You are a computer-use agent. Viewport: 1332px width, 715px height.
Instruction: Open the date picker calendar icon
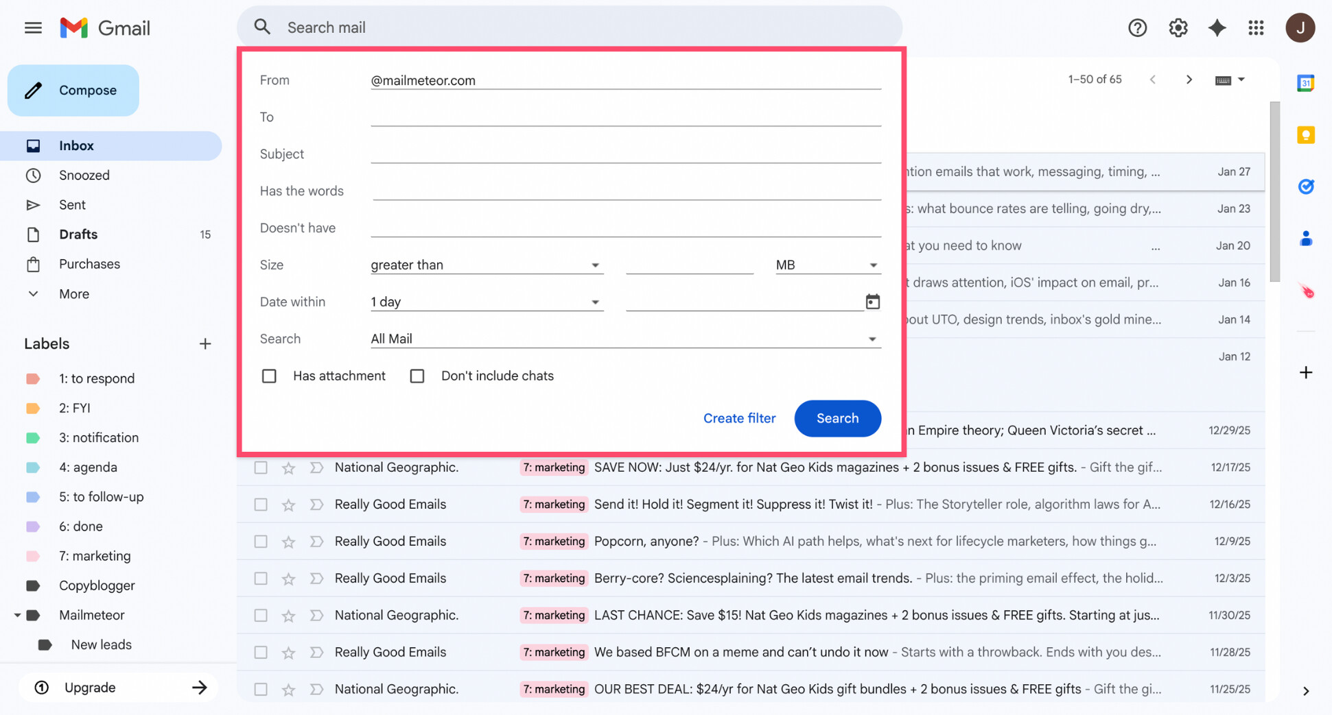(x=872, y=302)
